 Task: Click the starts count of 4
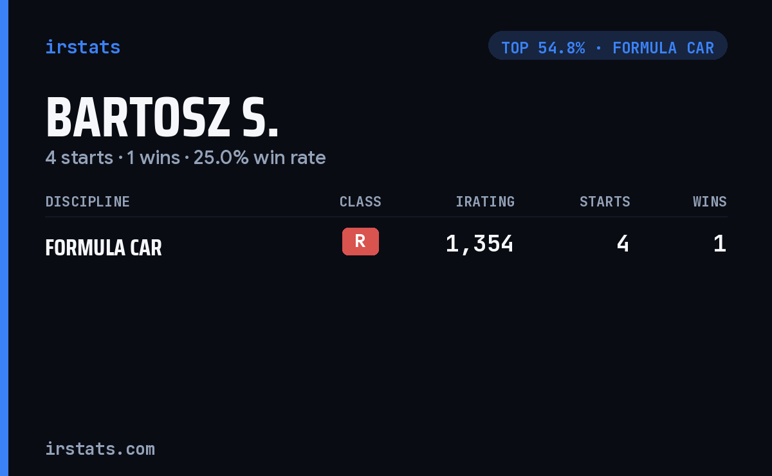(623, 244)
